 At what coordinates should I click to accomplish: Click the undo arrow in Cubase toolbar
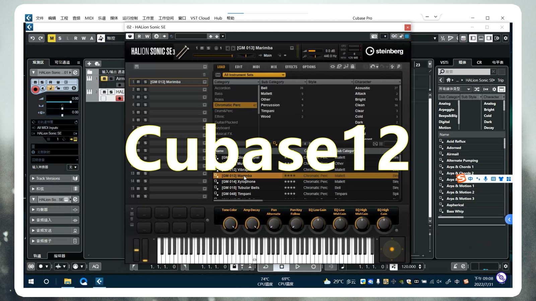point(32,38)
